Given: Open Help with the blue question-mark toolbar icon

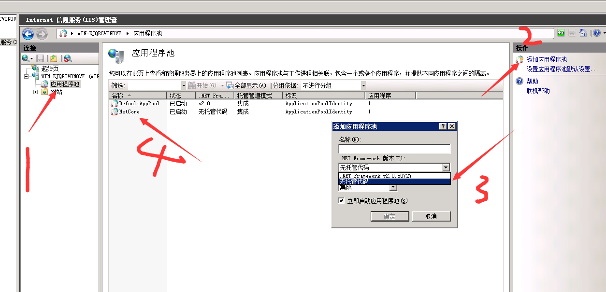Looking at the screenshot, I should (x=596, y=33).
